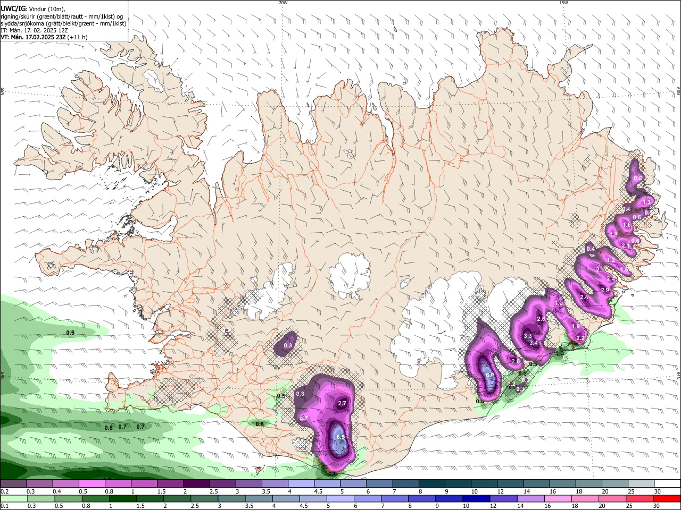Click the 20W longitude label
The image size is (681, 510).
point(283,3)
